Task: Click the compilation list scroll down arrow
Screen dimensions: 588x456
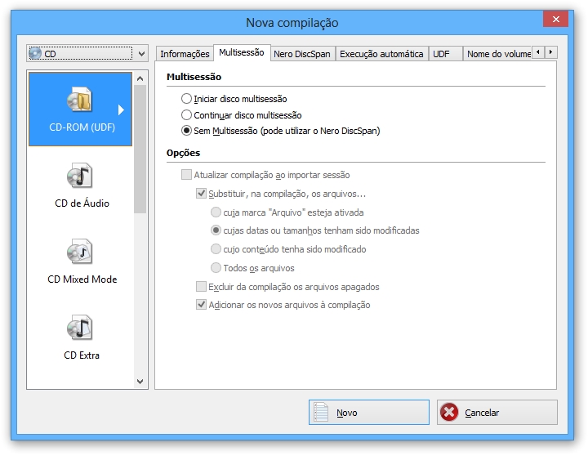Action: click(140, 382)
